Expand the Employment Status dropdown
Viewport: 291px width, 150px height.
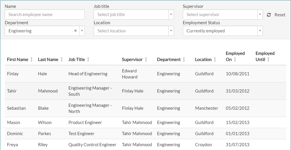point(260,31)
